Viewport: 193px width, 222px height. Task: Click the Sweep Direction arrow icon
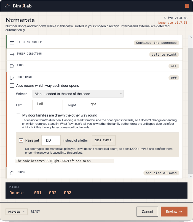(x=12, y=54)
